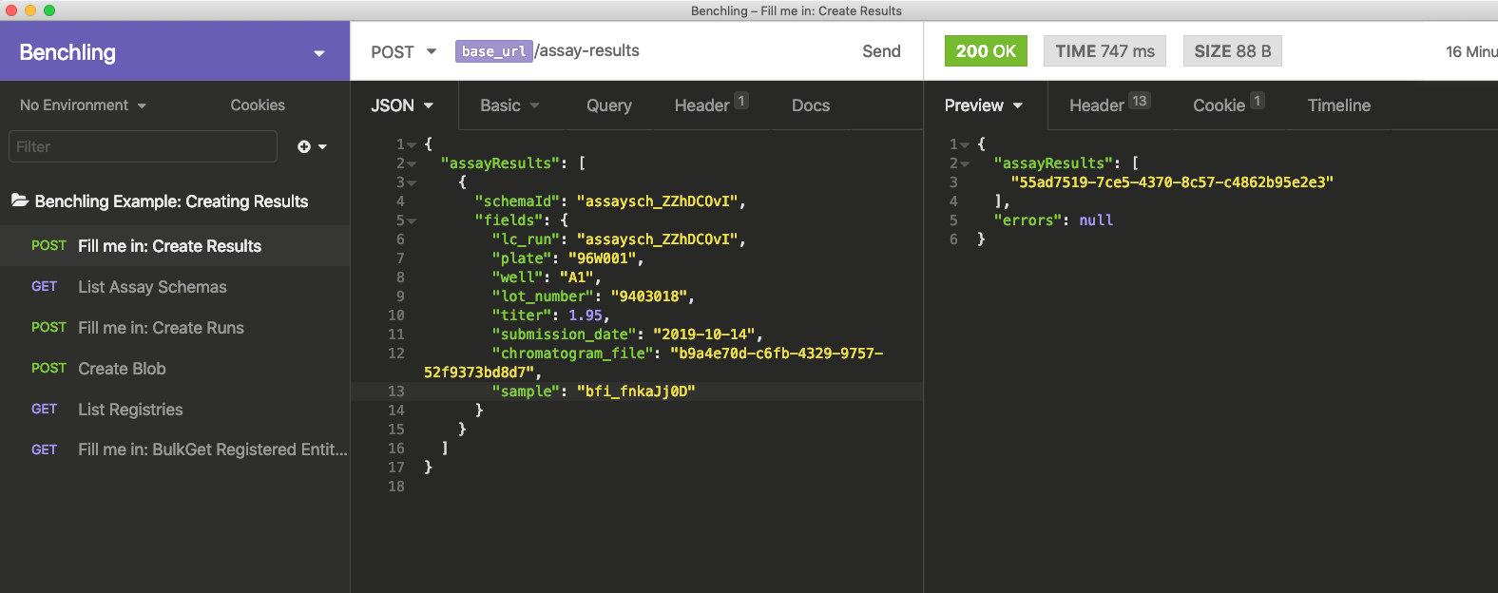1498x593 pixels.
Task: Select the List Assay Schemas request
Action: pyautogui.click(x=175, y=287)
